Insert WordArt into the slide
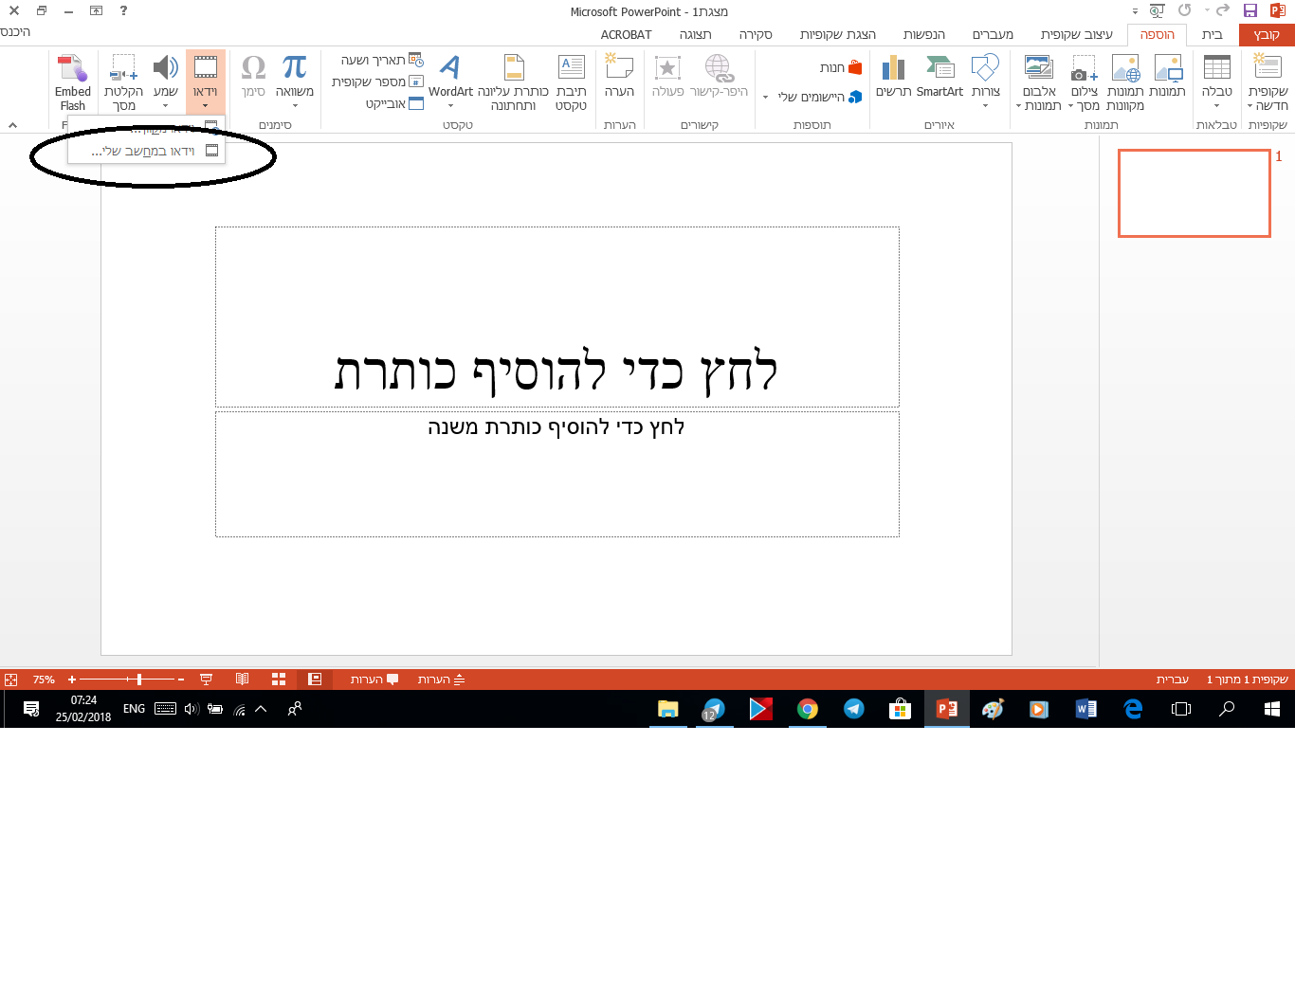This screenshot has height=997, width=1295. 448,76
